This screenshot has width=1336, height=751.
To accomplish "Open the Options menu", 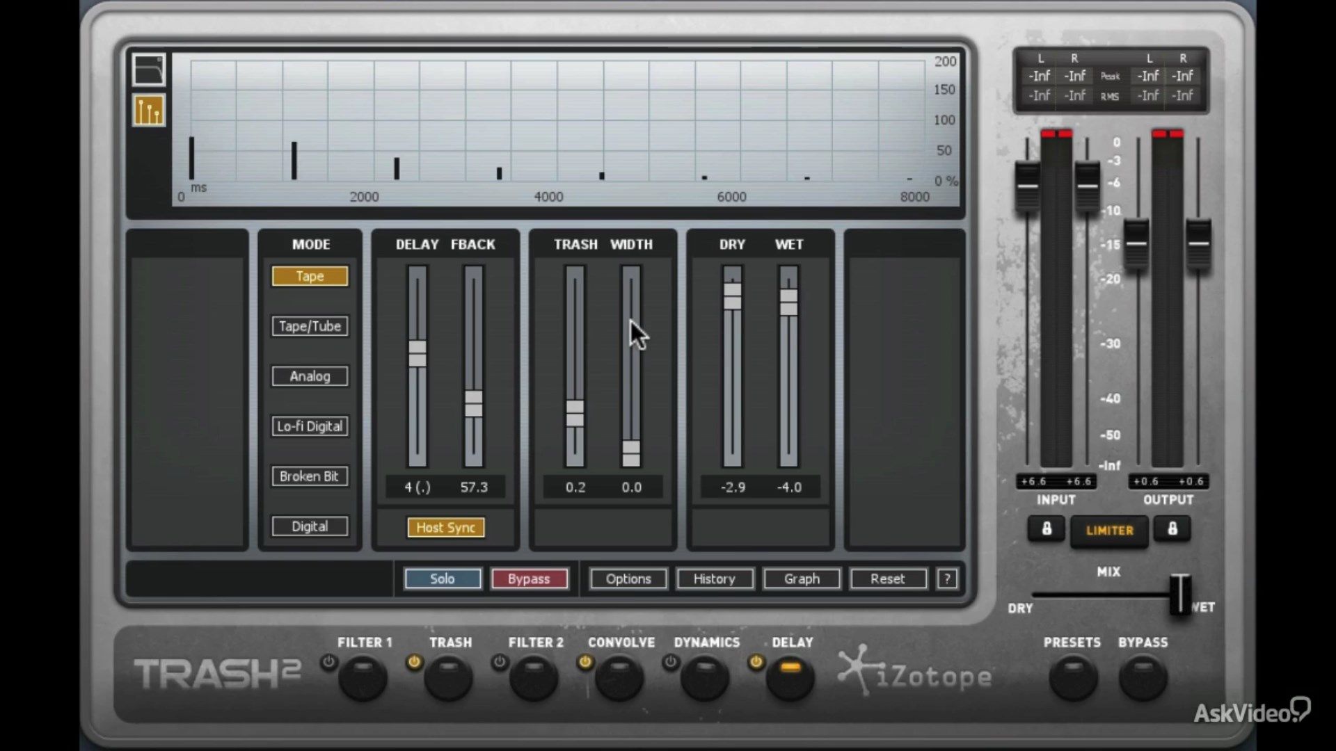I will pos(628,579).
